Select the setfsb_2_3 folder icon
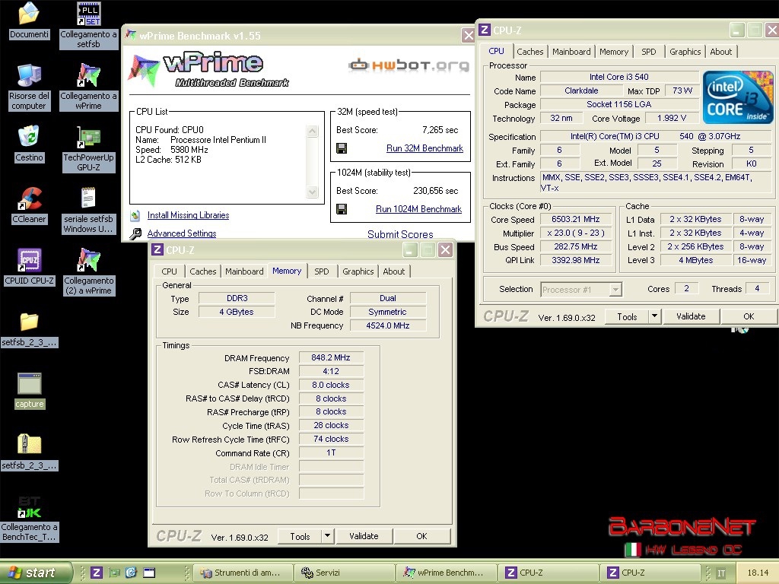 point(30,322)
